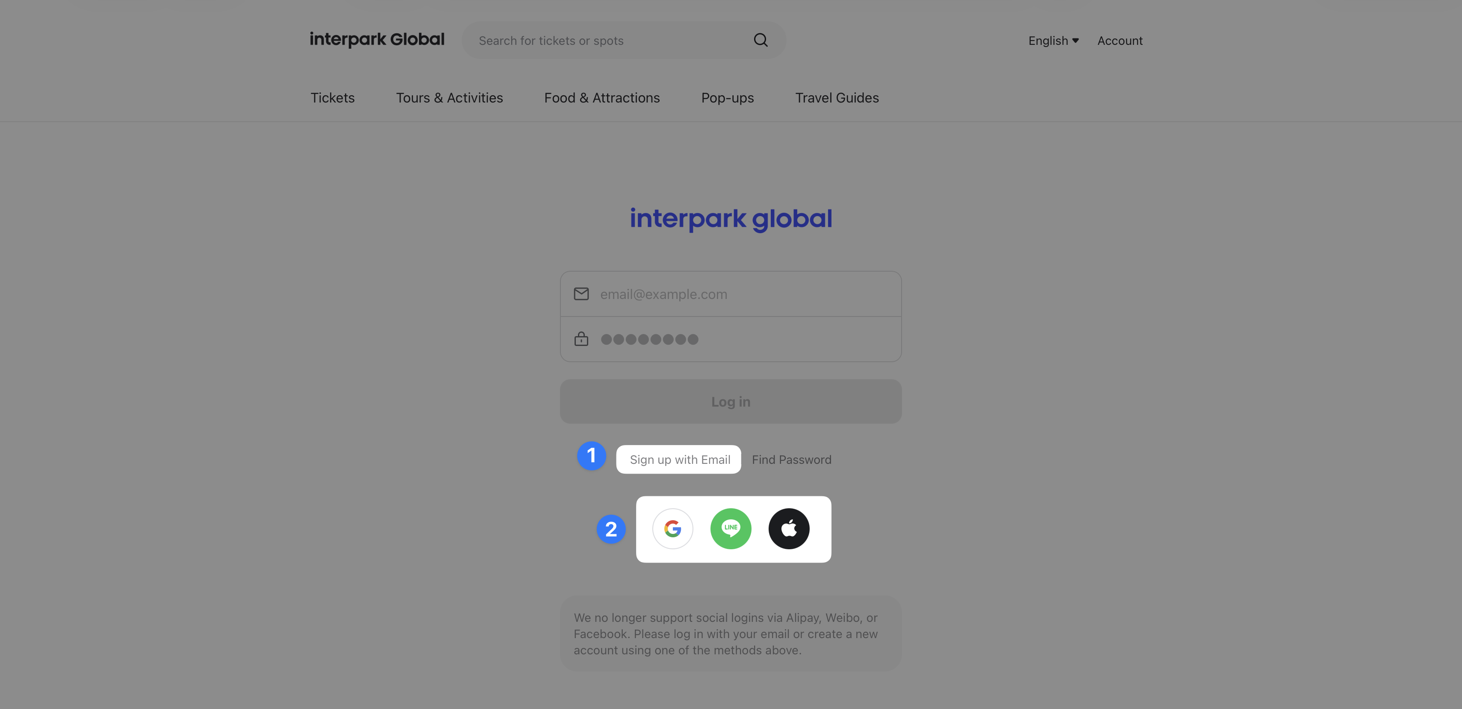
Task: Click the Find Password link
Action: 791,460
